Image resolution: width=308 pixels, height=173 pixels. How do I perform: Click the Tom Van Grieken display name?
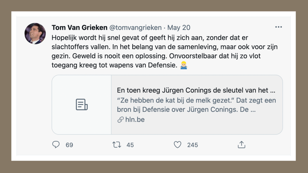tap(79, 27)
